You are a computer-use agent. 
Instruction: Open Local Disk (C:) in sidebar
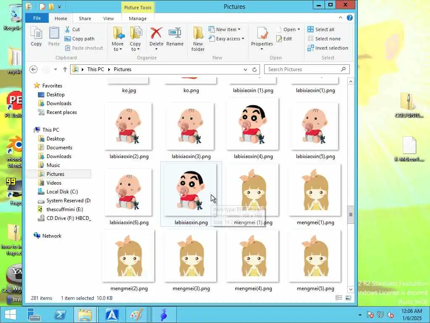pyautogui.click(x=62, y=192)
